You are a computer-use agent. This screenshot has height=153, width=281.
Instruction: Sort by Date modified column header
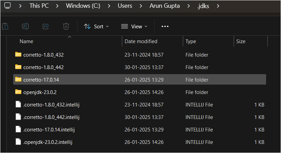pyautogui.click(x=141, y=41)
